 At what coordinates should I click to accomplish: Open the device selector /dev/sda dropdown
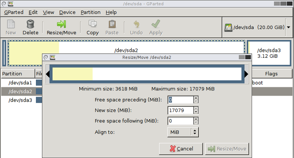click(288, 27)
